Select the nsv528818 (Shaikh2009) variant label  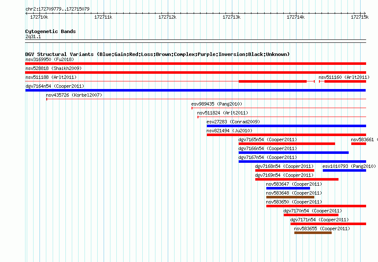click(54, 68)
